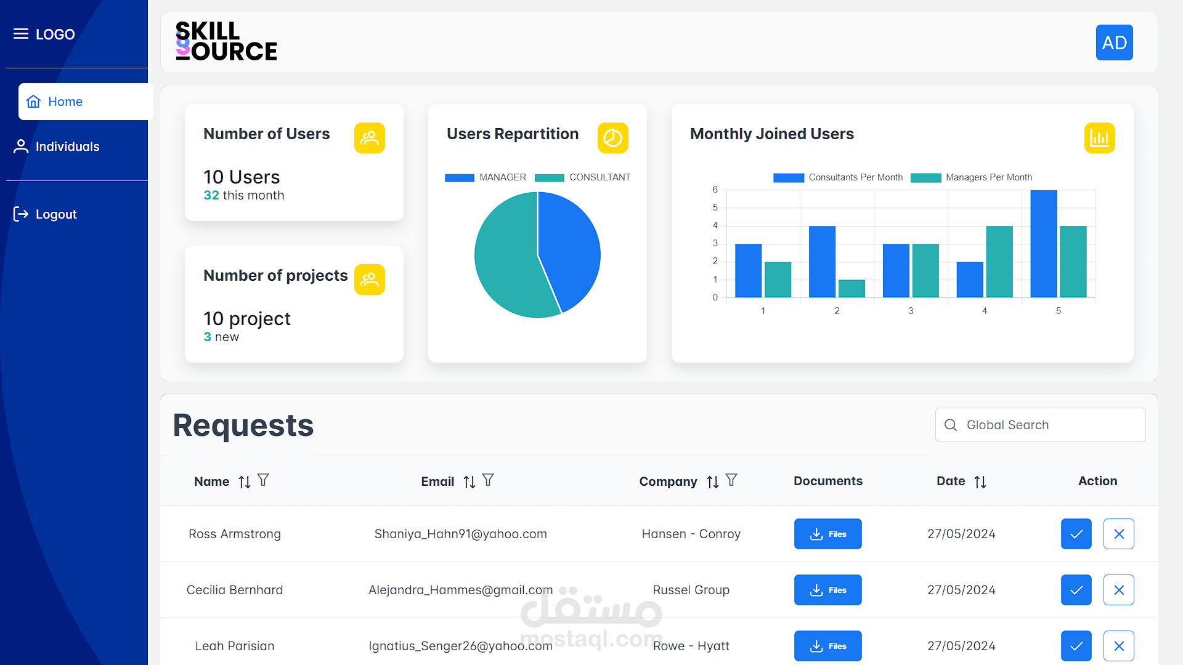Viewport: 1183px width, 665px height.
Task: Sort the Name column
Action: tap(245, 482)
